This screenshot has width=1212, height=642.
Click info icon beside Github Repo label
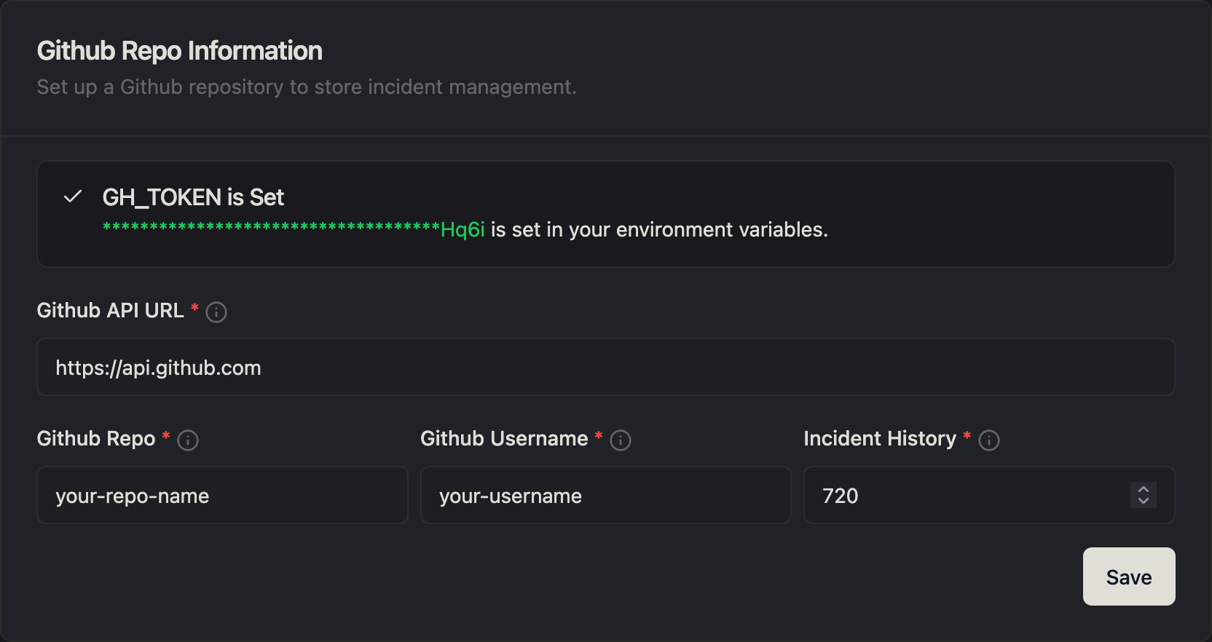(188, 440)
